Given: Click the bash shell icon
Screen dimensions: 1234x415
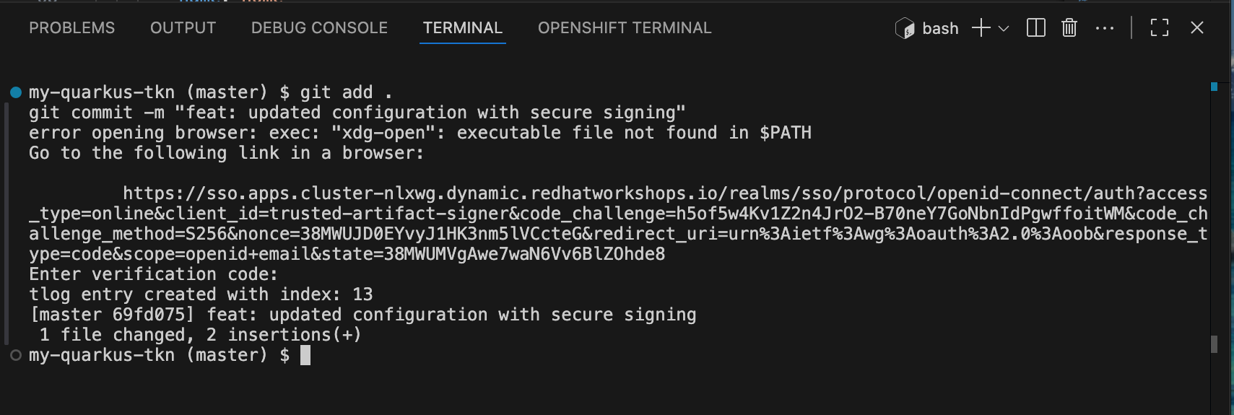Looking at the screenshot, I should (x=905, y=28).
